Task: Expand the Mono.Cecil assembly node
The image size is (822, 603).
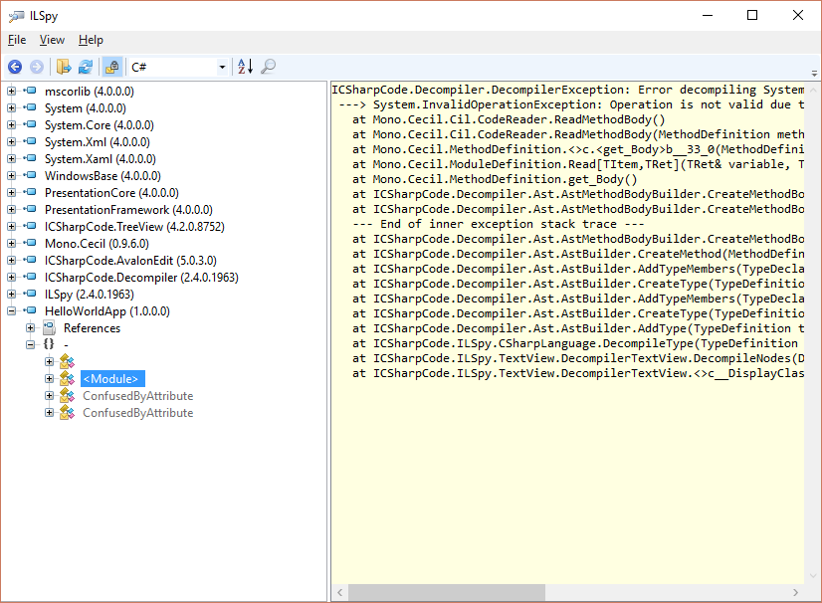Action: 12,244
